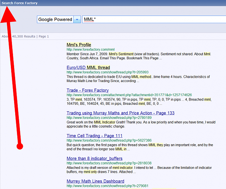Click the Google Powered label in the selector
The height and width of the screenshot is (189, 226).
[x=55, y=20]
